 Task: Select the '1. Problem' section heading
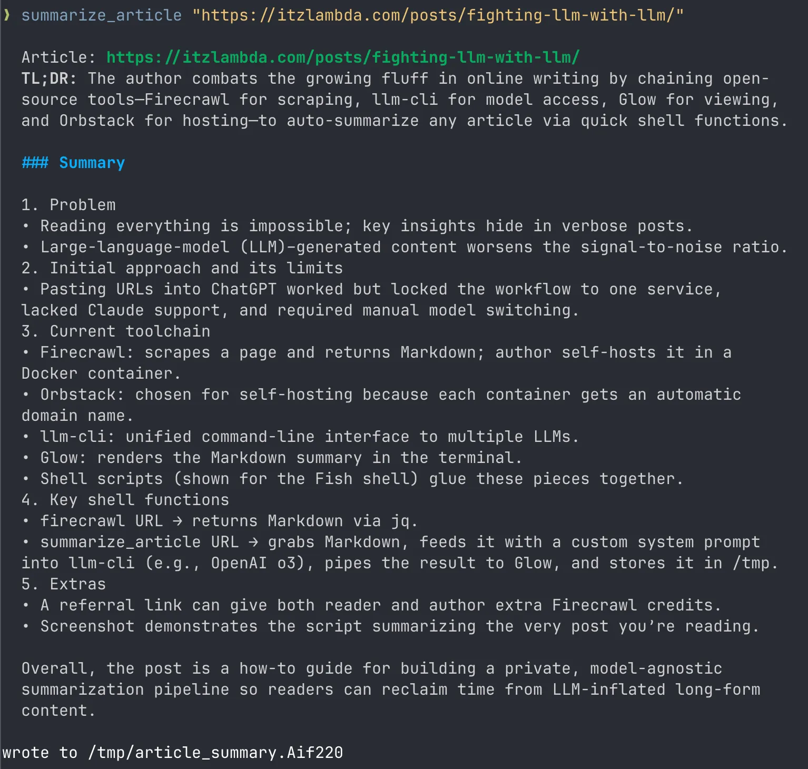[x=68, y=205]
